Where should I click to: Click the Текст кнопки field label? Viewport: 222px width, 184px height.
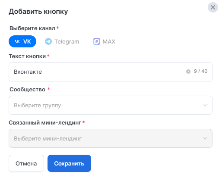coord(27,56)
